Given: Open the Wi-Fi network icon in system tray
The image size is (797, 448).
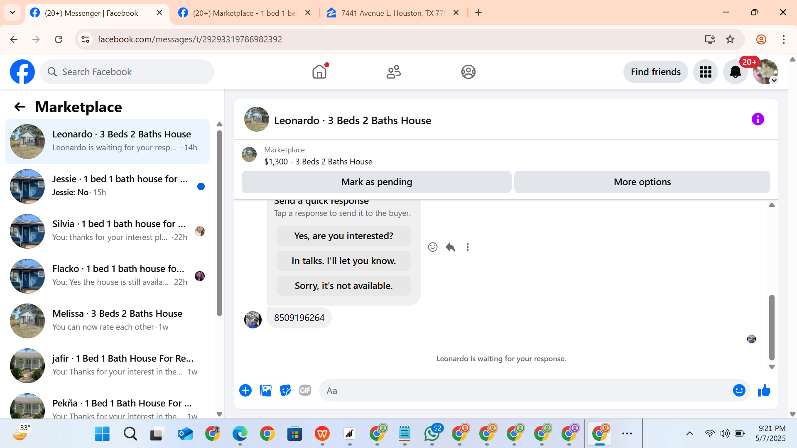Looking at the screenshot, I should click(709, 434).
